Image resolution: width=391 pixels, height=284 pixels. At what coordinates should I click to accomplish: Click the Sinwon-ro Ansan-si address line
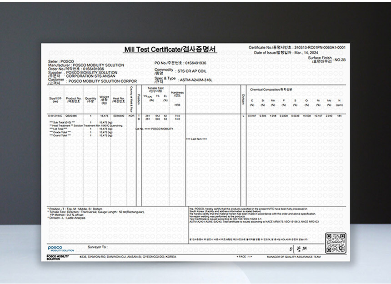128,257
